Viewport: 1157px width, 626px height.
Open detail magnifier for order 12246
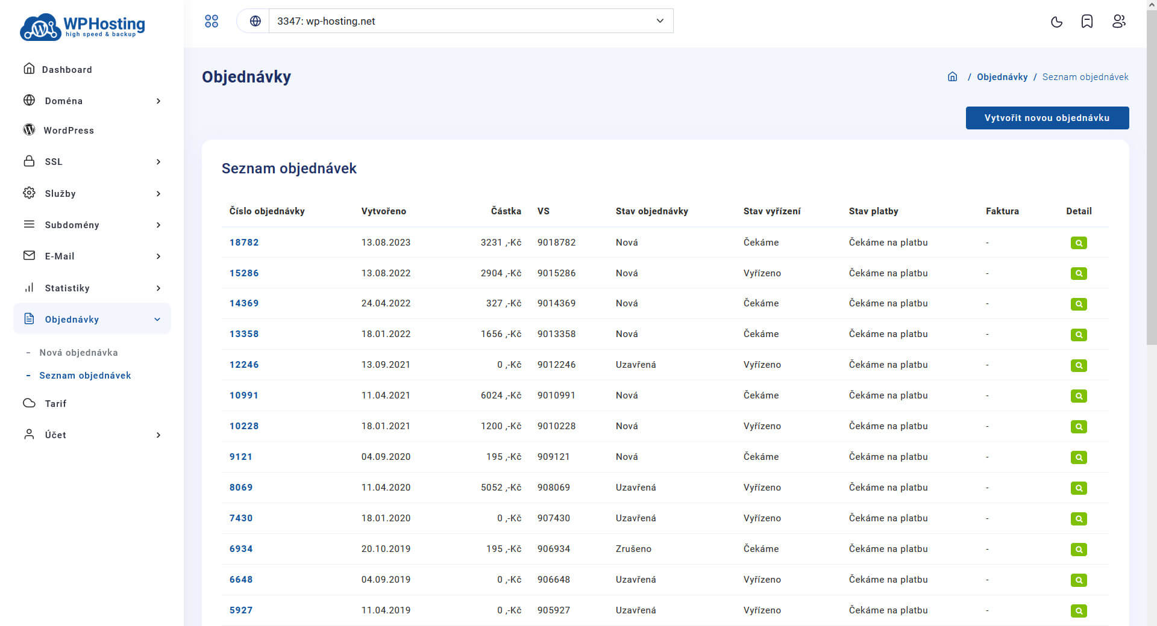[x=1079, y=365]
